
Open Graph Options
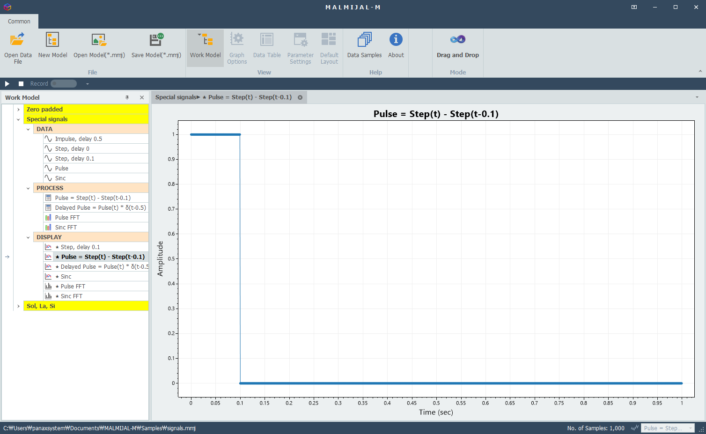click(237, 48)
